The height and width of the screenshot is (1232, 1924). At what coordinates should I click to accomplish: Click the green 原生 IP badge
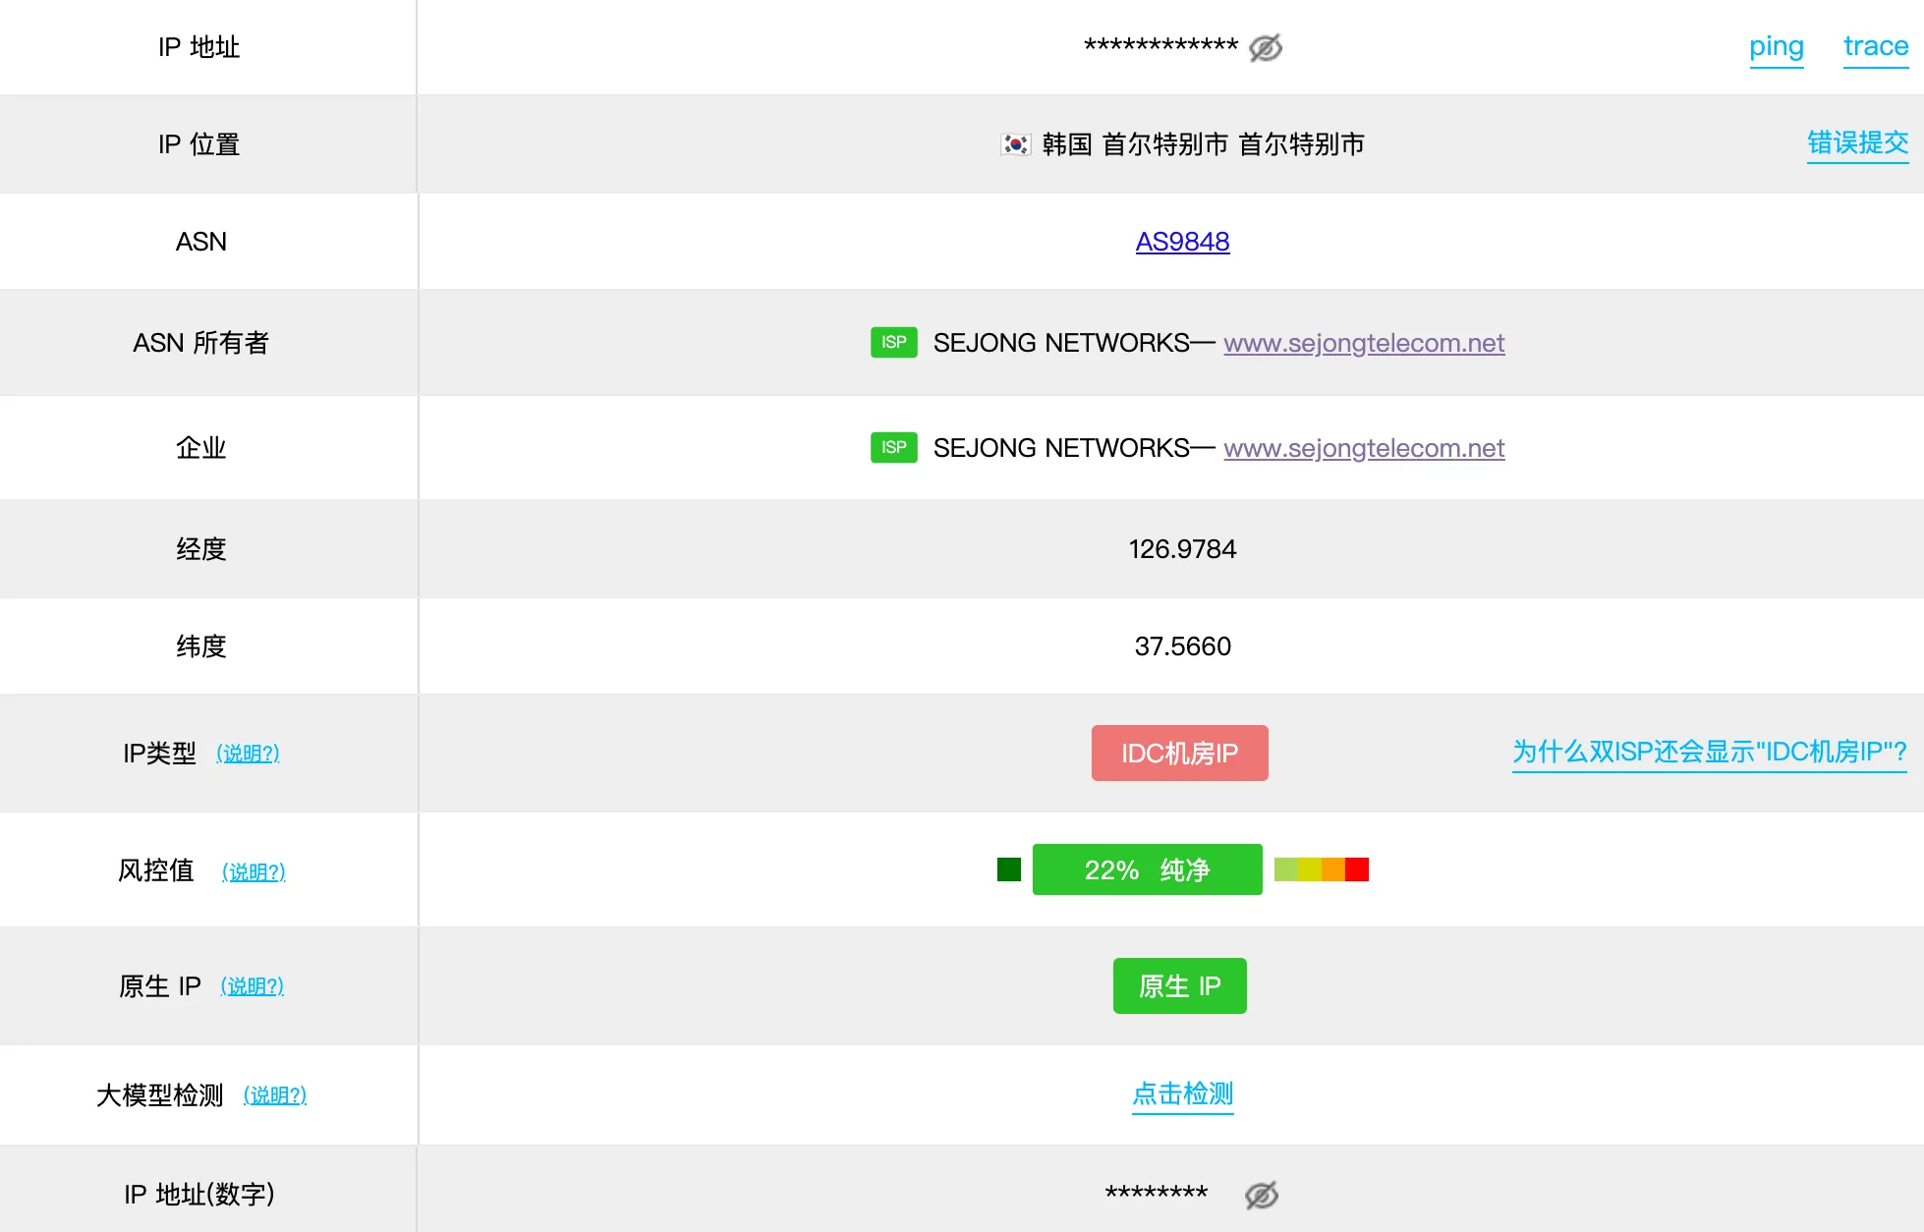click(1179, 985)
